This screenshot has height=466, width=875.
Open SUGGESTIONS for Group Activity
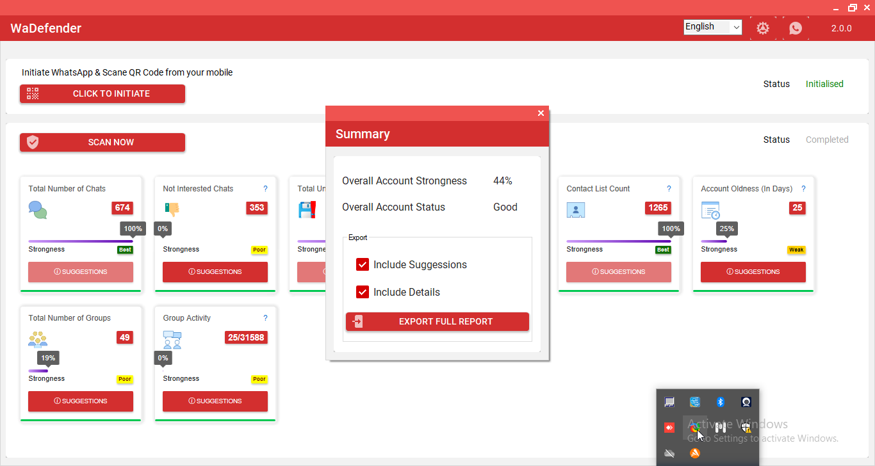click(x=215, y=401)
